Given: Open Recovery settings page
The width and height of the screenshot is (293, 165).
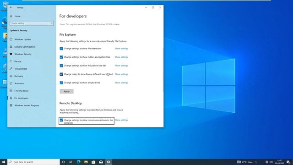Looking at the screenshot, I should click(19, 76).
